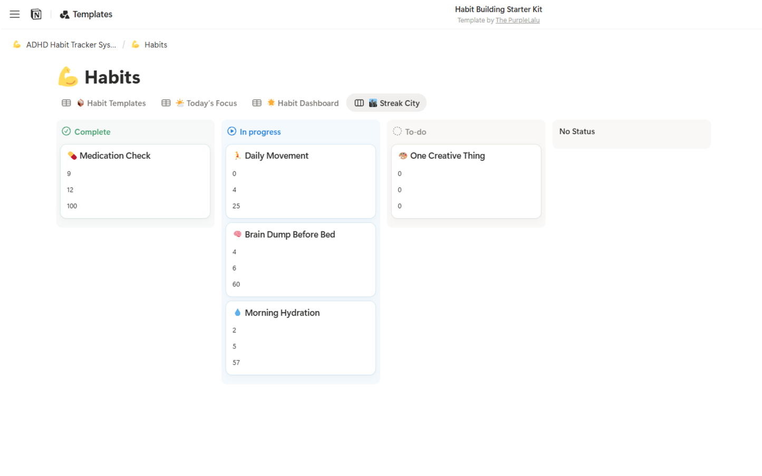Click the Notion logo icon
The width and height of the screenshot is (762, 476).
coord(35,14)
